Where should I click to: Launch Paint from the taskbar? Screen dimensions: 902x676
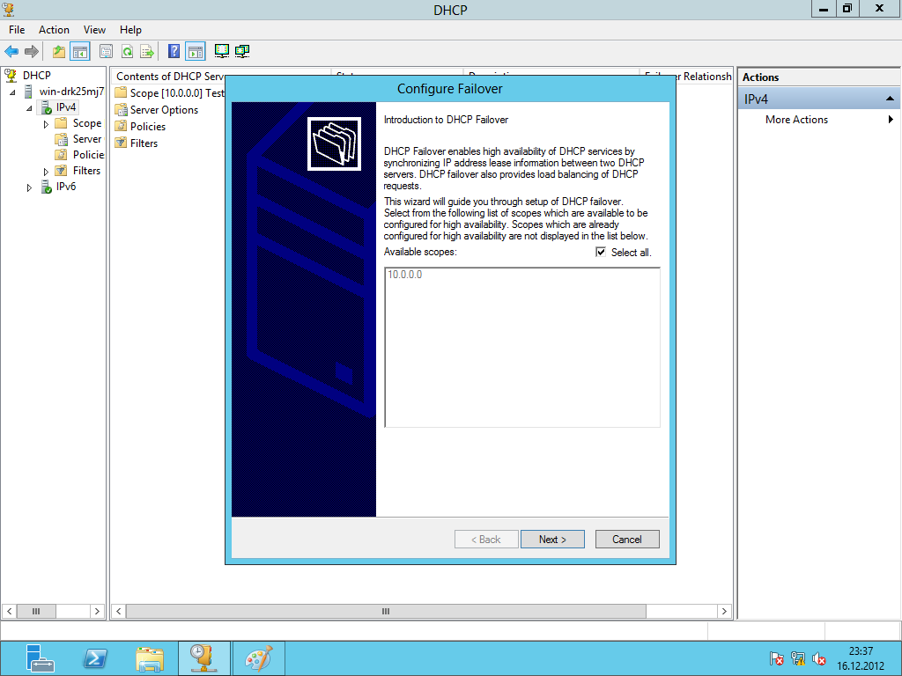tap(258, 658)
